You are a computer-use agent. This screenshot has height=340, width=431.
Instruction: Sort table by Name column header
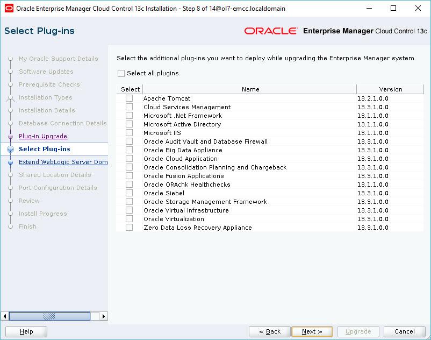250,89
